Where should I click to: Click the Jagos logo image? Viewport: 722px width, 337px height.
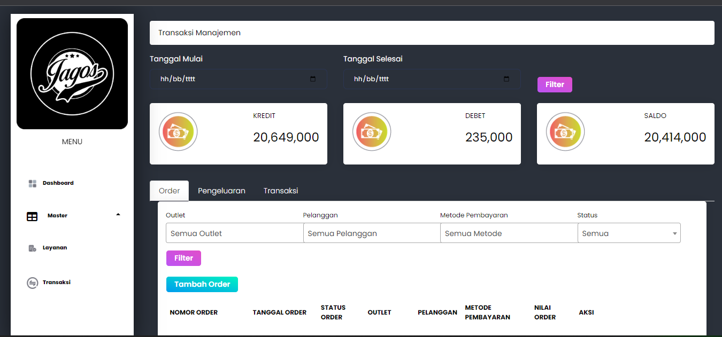(72, 74)
